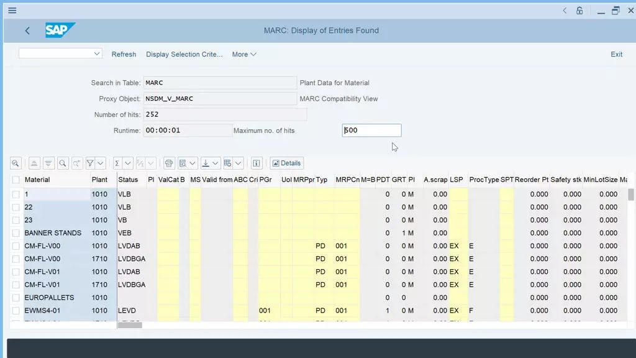The height and width of the screenshot is (358, 636).
Task: Click the lock icon in title bar
Action: pos(579,11)
